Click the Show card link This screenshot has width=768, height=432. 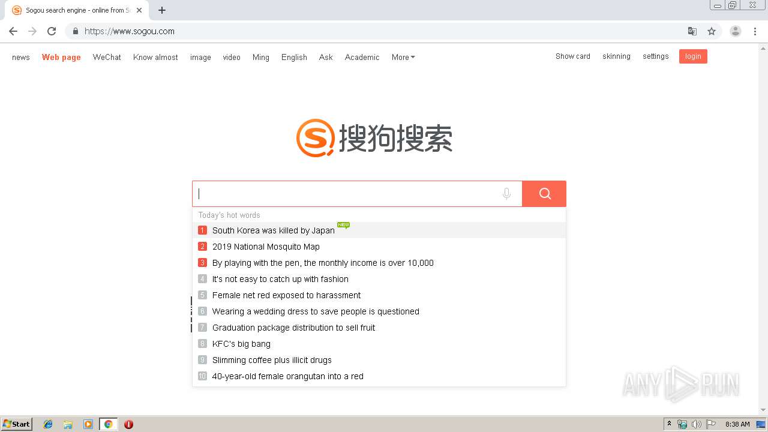pyautogui.click(x=573, y=56)
